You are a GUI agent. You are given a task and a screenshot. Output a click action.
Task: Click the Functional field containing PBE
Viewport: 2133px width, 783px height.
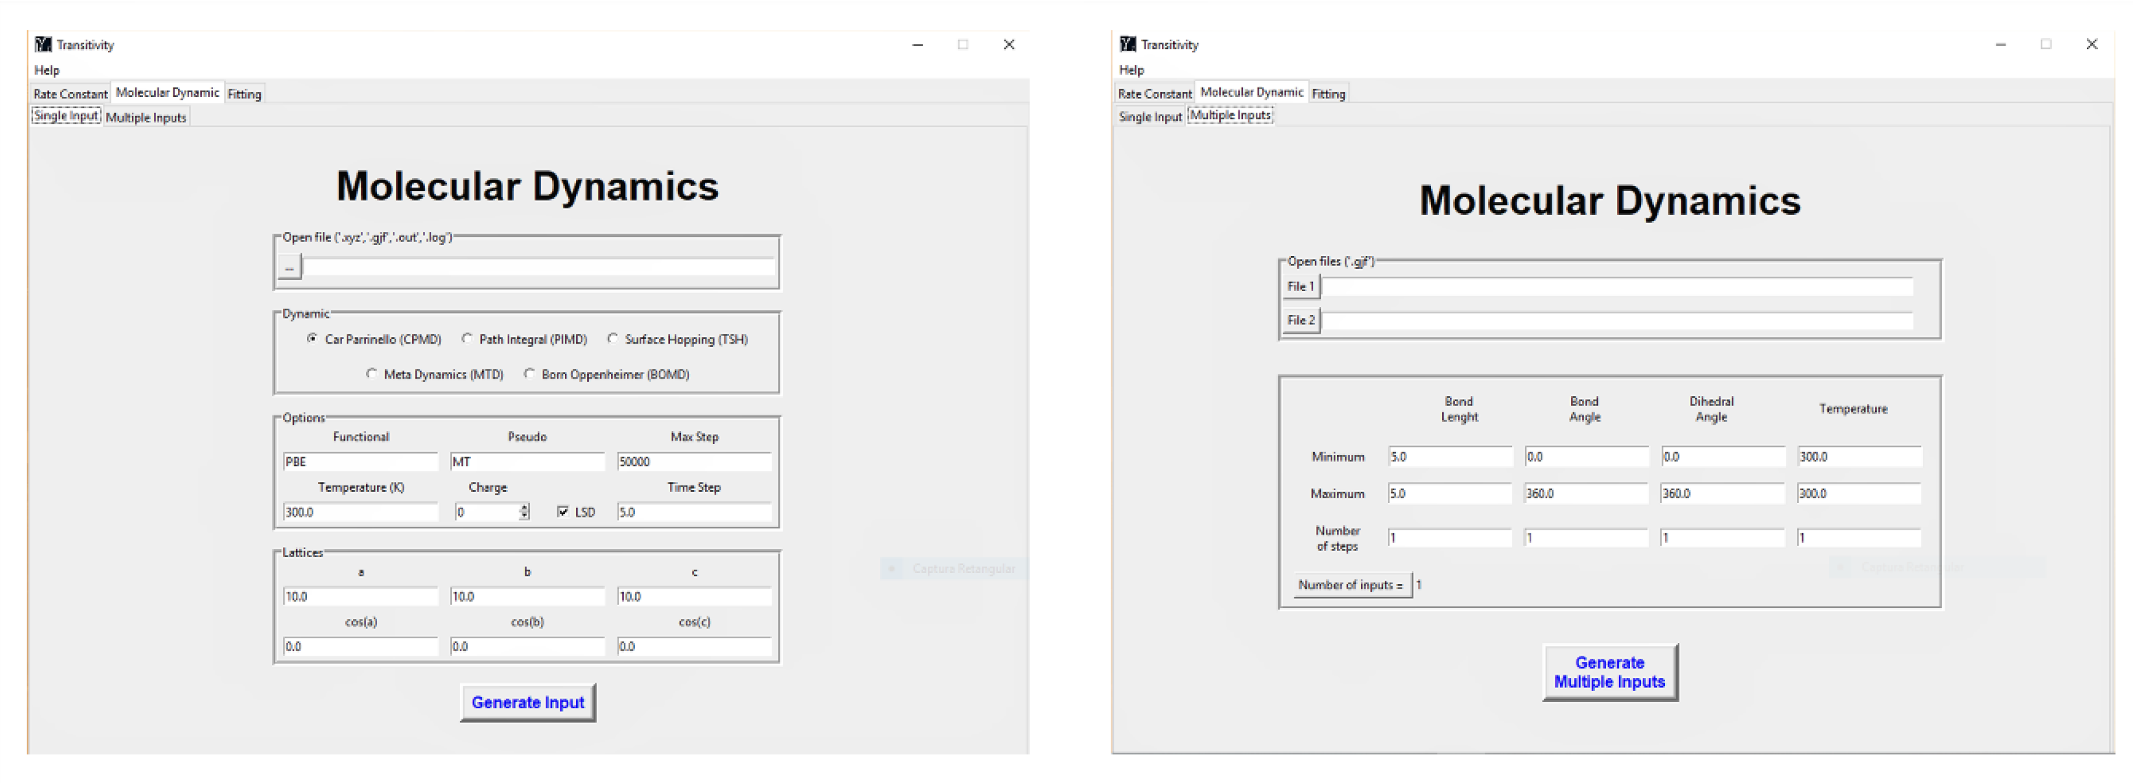click(x=360, y=462)
